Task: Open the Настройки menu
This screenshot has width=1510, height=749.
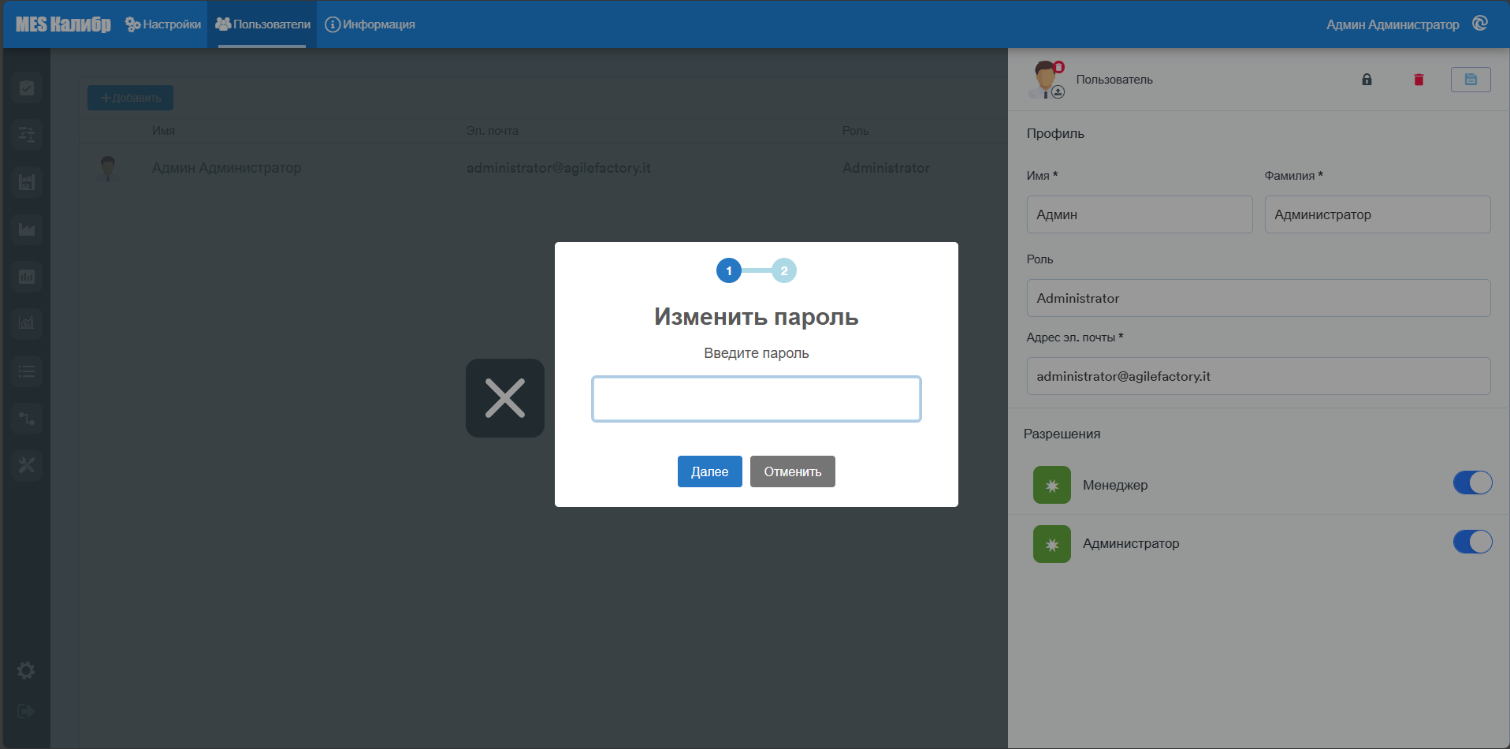Action: (163, 24)
